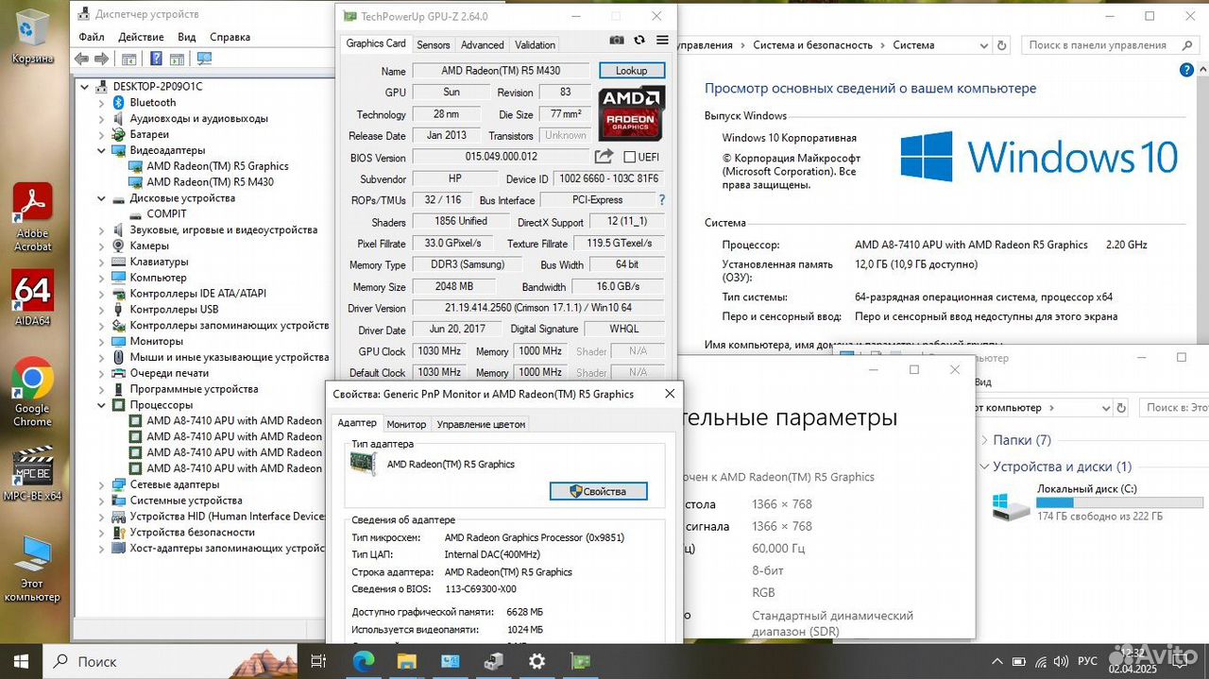Switch to the Advanced tab in GPU-Z
The width and height of the screenshot is (1209, 679).
483,44
